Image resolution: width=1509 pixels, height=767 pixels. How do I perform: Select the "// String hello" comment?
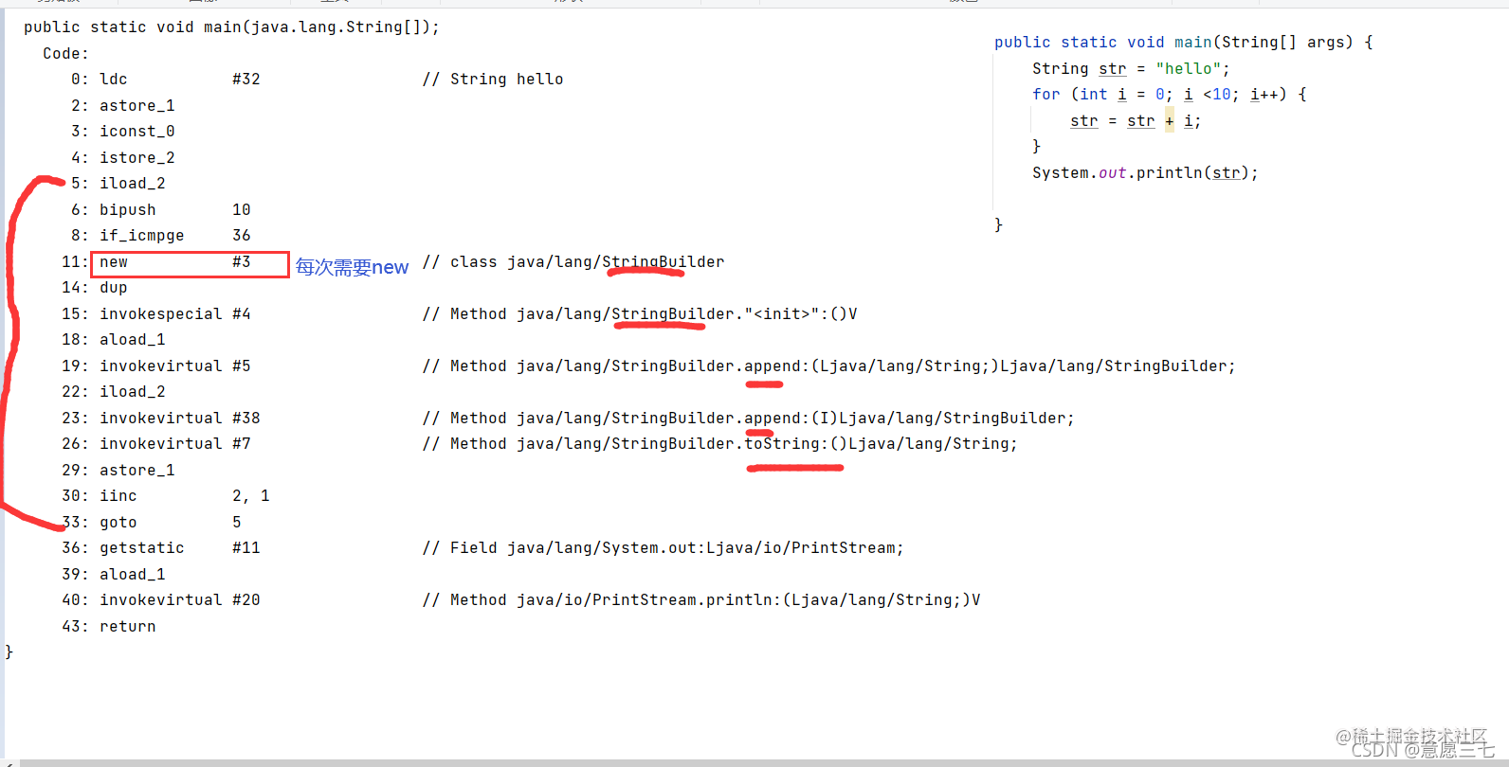[493, 80]
